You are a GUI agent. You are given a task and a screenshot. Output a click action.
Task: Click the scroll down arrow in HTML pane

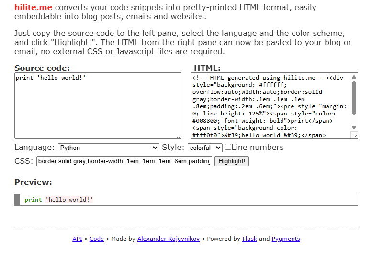[354, 127]
